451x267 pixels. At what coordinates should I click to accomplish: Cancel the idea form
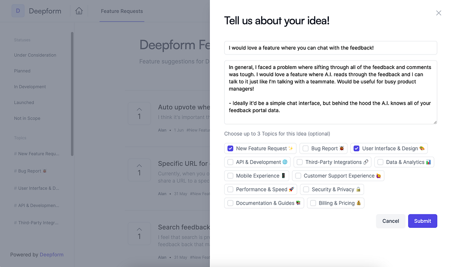[390, 221]
